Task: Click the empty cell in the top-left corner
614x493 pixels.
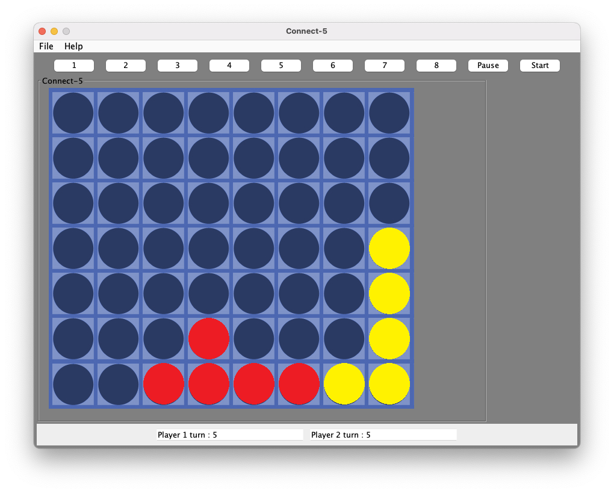Action: (x=73, y=113)
